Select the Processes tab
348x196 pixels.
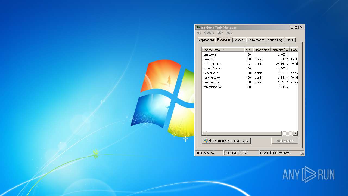pos(224,39)
